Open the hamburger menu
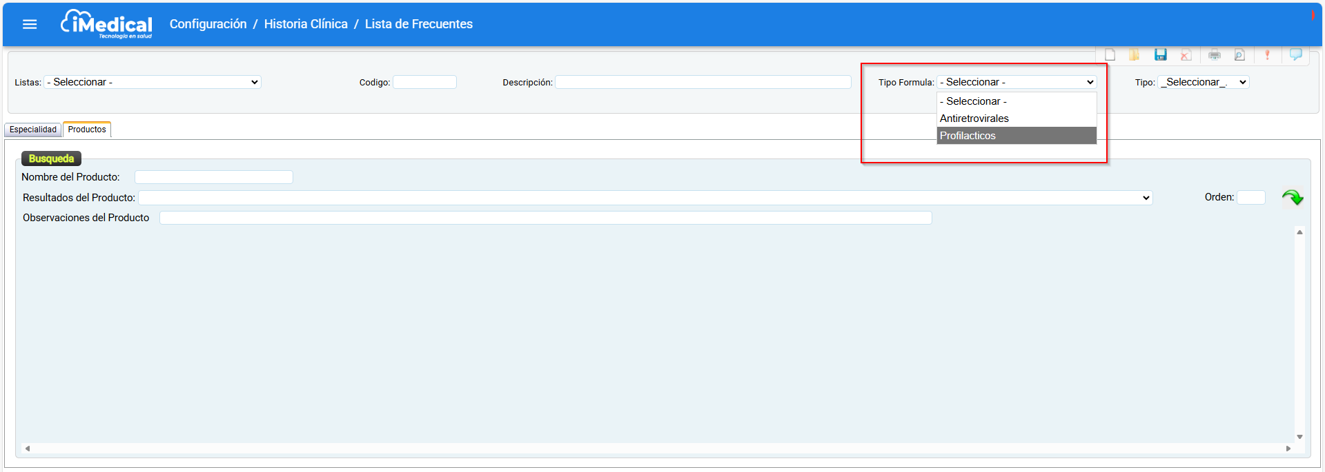Viewport: 1325px width, 472px height. (x=30, y=24)
